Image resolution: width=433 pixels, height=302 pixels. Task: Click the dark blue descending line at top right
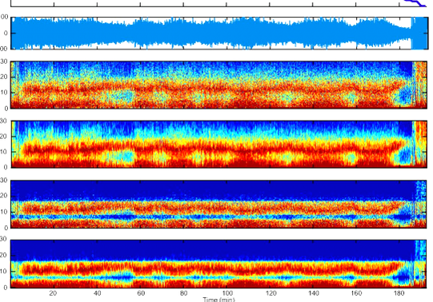point(415,2)
